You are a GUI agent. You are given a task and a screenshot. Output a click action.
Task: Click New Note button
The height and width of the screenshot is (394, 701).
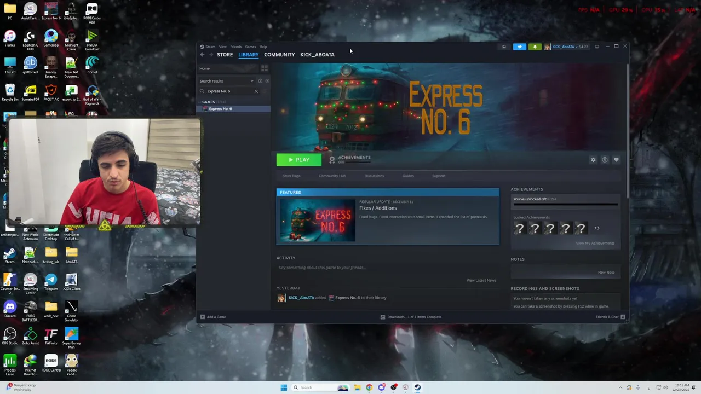pos(606,272)
